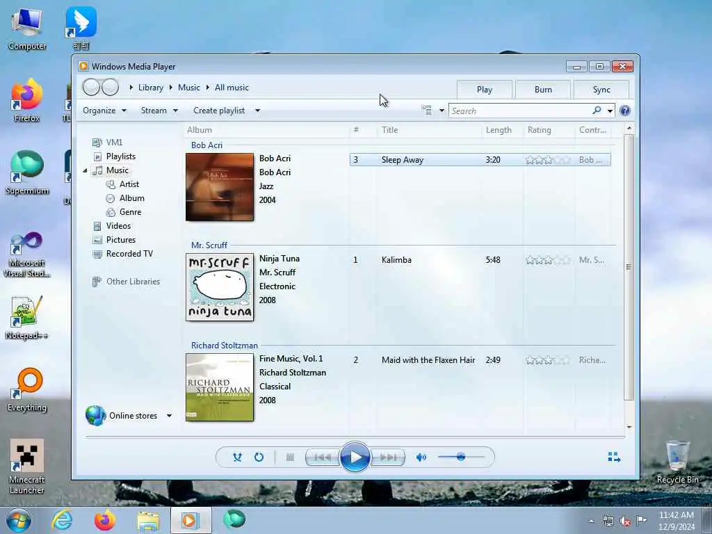Mute the volume speaker icon
Image resolution: width=712 pixels, height=534 pixels.
pos(421,458)
